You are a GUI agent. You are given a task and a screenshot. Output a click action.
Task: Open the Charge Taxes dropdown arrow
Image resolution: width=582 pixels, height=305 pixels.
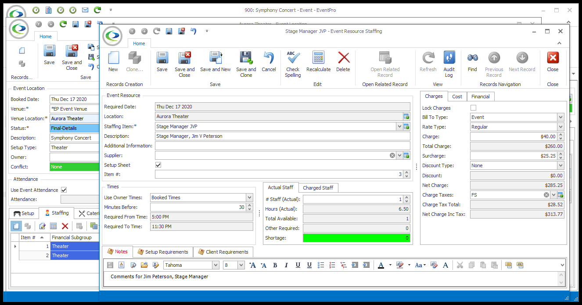click(554, 195)
